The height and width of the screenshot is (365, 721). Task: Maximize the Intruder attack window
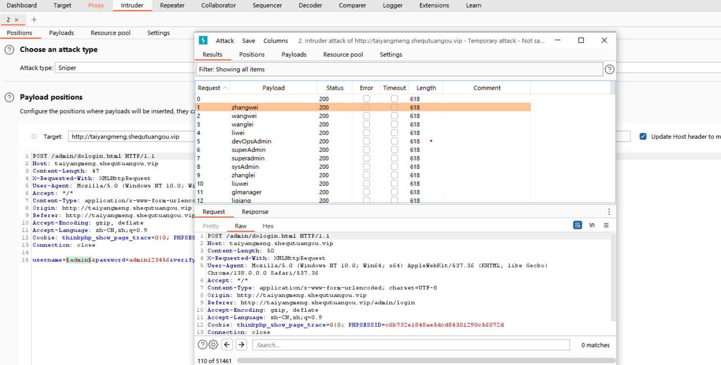[581, 40]
